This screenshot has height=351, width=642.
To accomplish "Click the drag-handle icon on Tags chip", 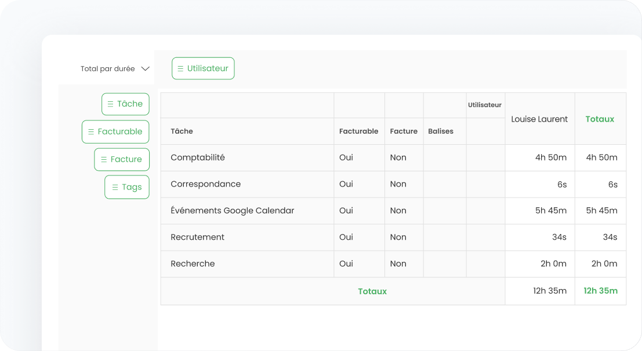I will [x=115, y=187].
